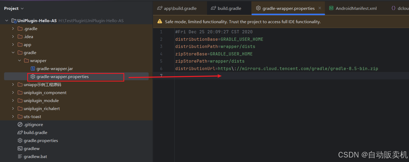Click line number 1 in the gutter
The height and width of the screenshot is (162, 409).
click(161, 32)
